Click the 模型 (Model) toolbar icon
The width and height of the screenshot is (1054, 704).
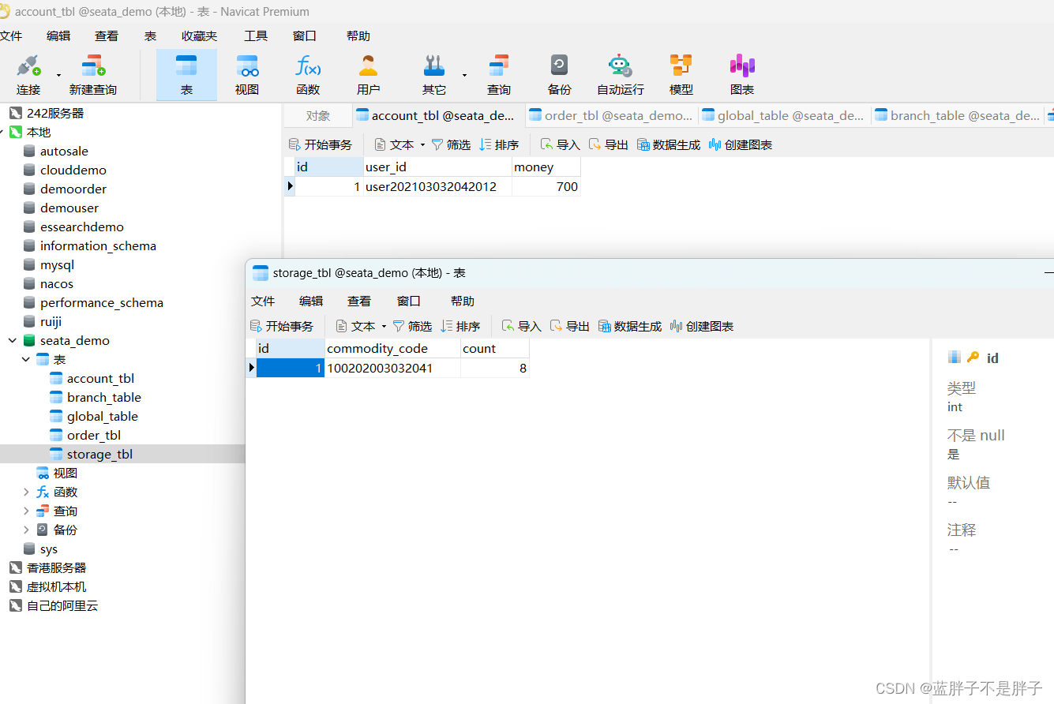[x=681, y=74]
